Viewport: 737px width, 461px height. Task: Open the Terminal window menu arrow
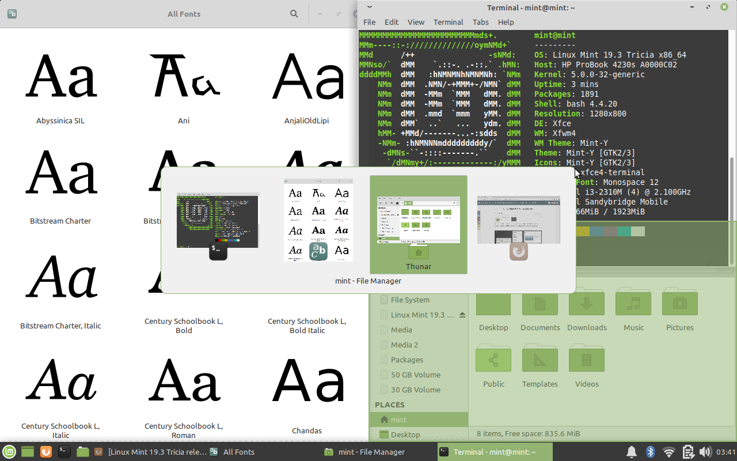[x=369, y=7]
